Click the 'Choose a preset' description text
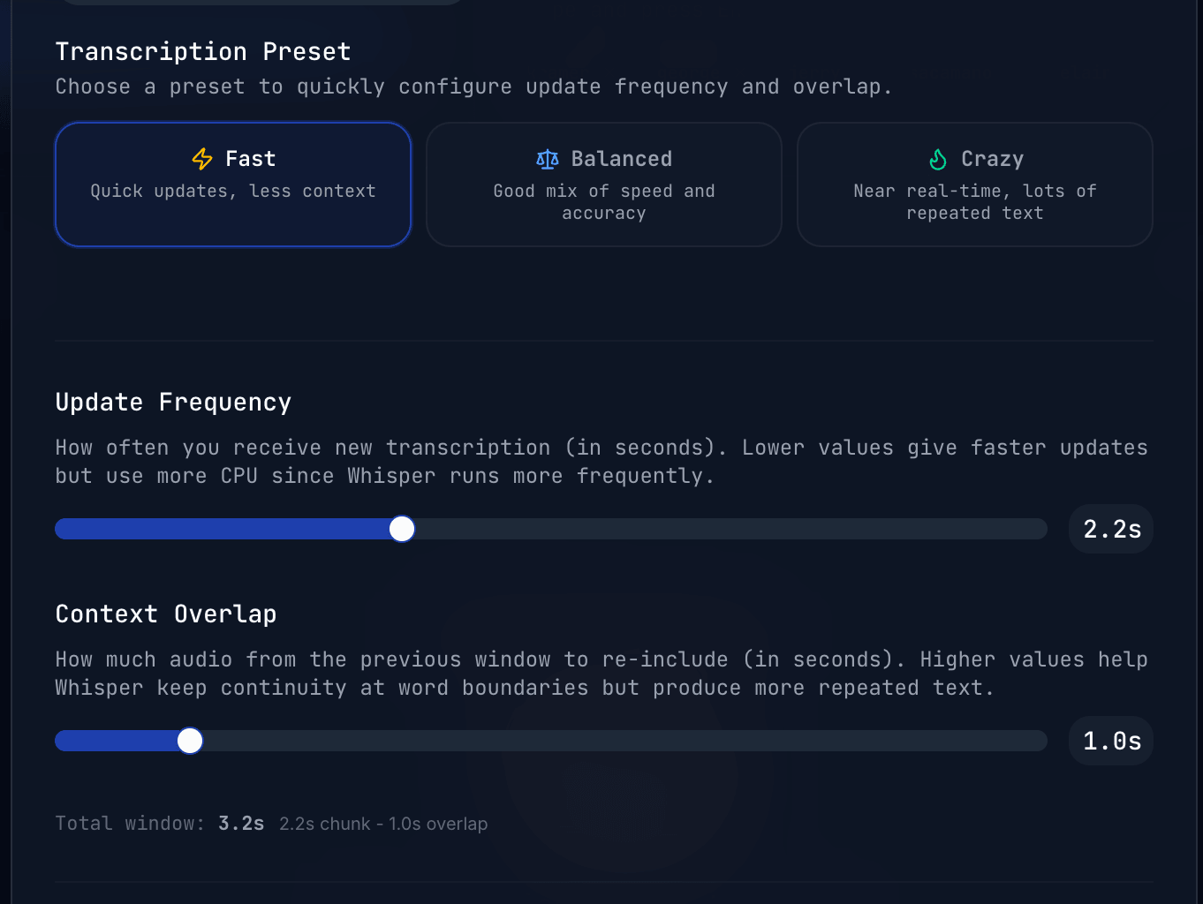Viewport: 1203px width, 904px height. pos(473,87)
